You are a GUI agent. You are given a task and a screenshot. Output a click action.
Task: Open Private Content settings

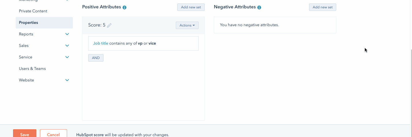[33, 11]
